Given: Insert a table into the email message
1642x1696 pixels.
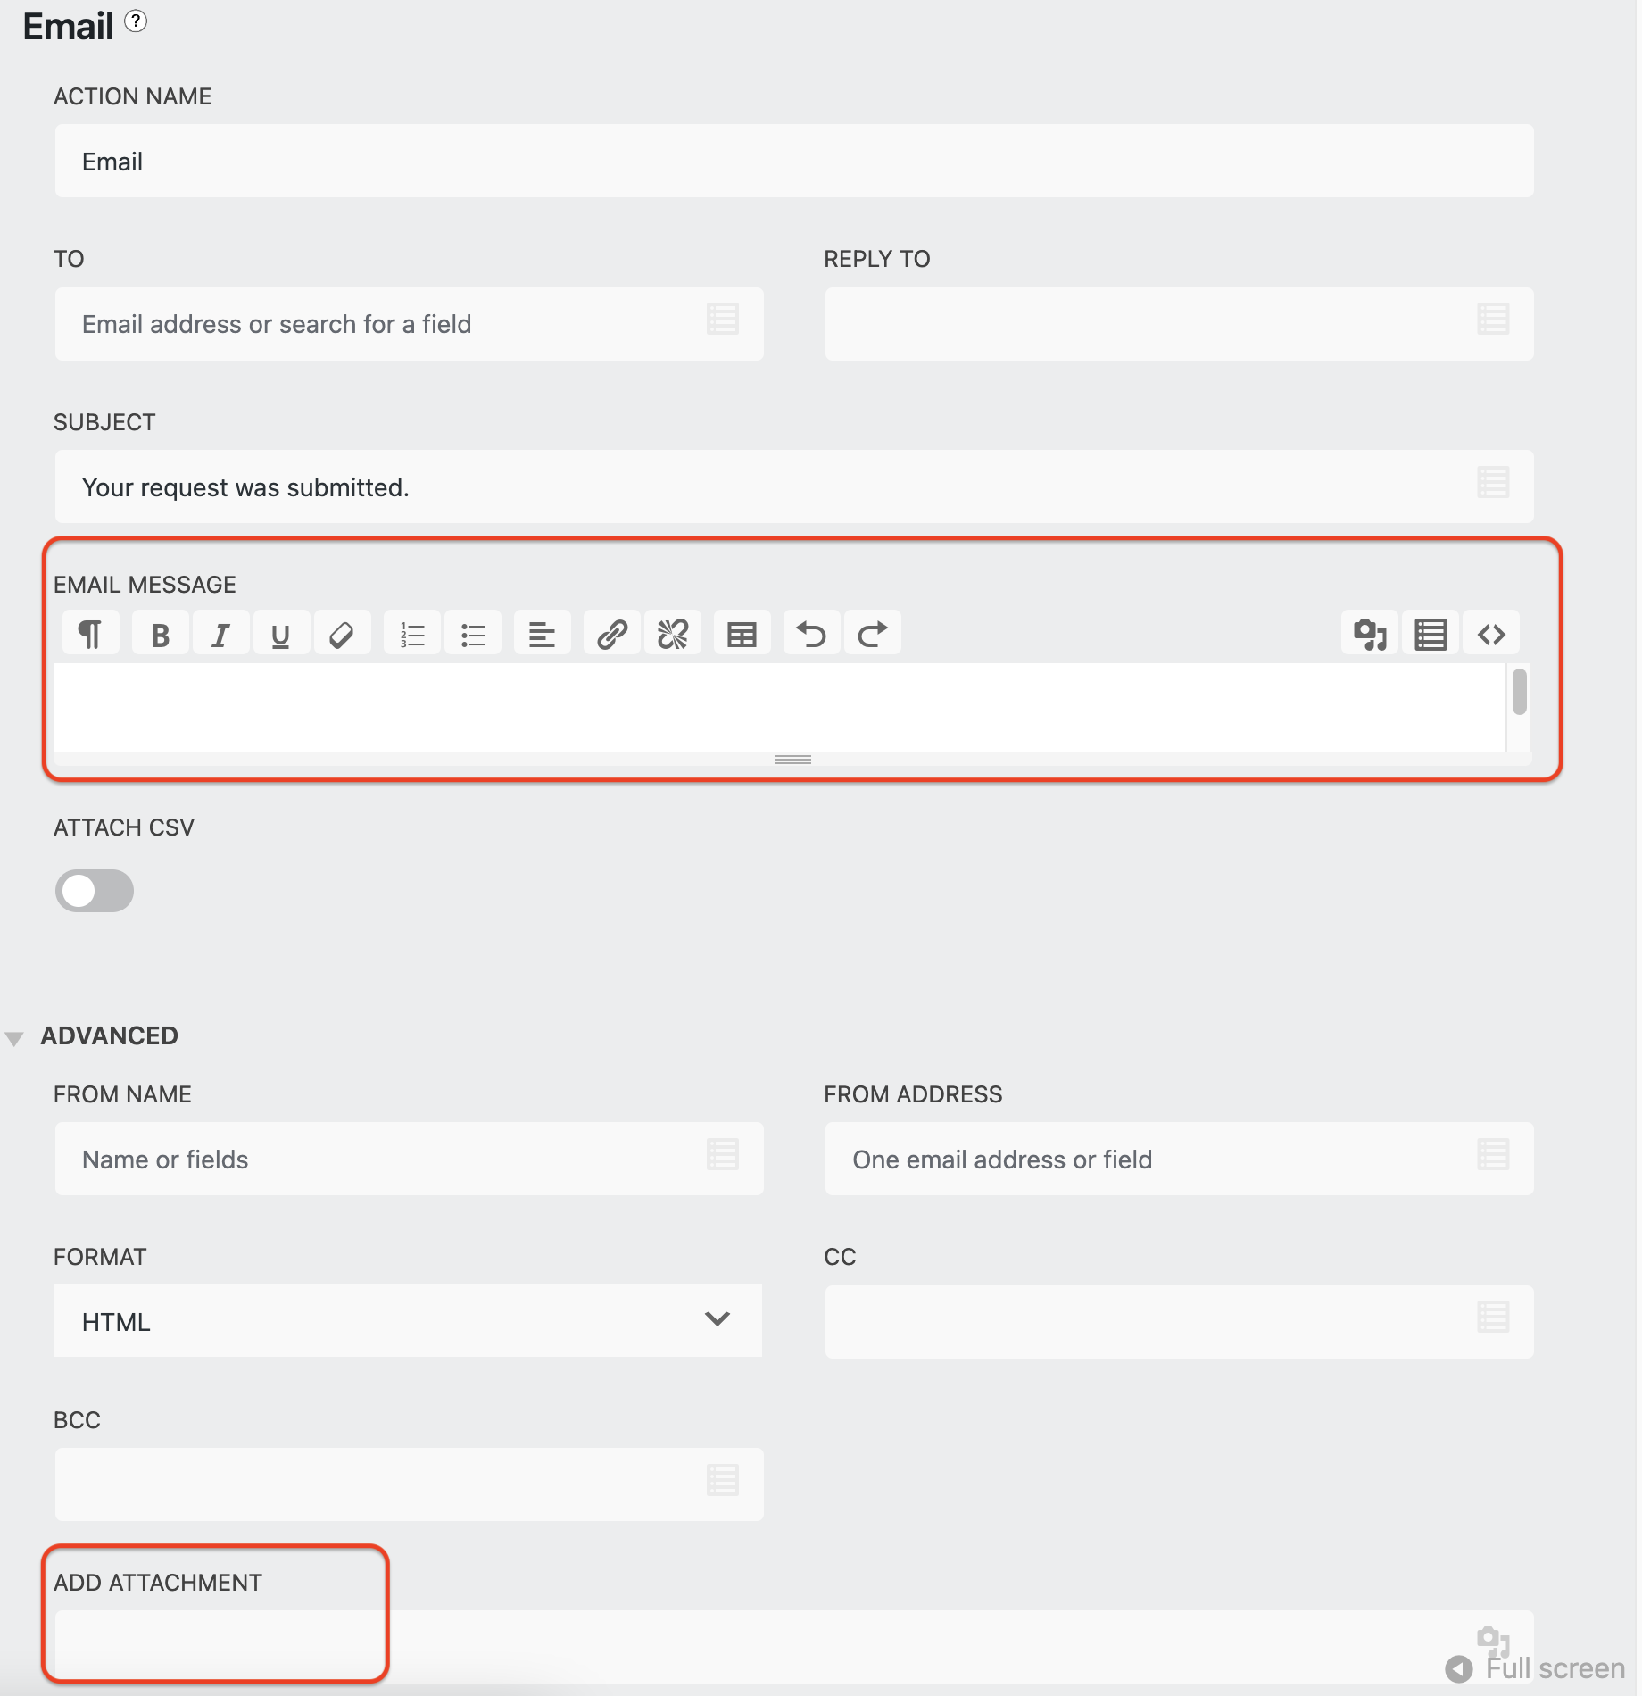Looking at the screenshot, I should pyautogui.click(x=742, y=632).
